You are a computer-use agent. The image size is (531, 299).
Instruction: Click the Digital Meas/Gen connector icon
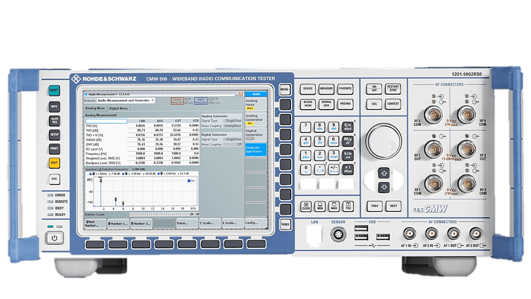pos(201,101)
